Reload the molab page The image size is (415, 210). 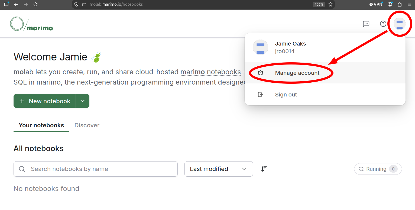pyautogui.click(x=35, y=4)
